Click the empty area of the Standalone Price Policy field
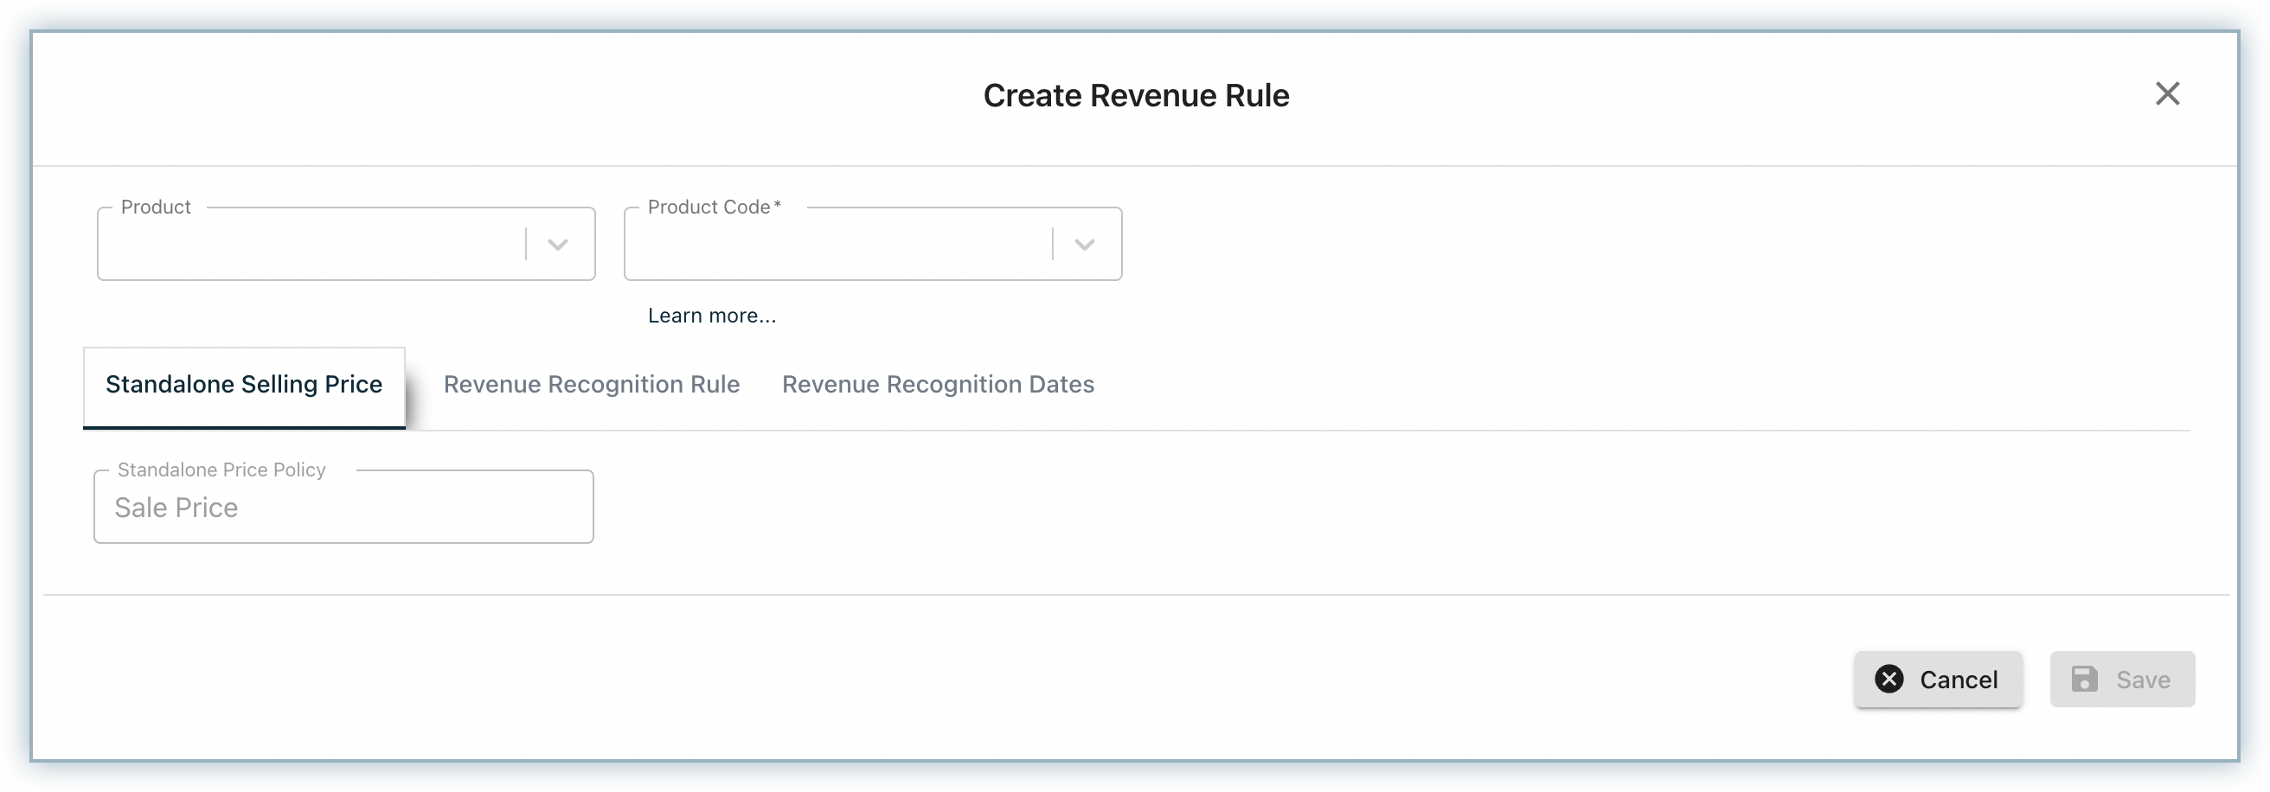This screenshot has height=792, width=2270. pyautogui.click(x=423, y=508)
